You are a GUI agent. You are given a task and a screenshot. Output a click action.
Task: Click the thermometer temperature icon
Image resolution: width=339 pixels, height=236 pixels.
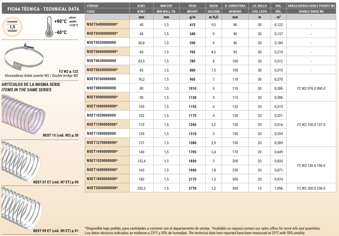tap(49, 27)
